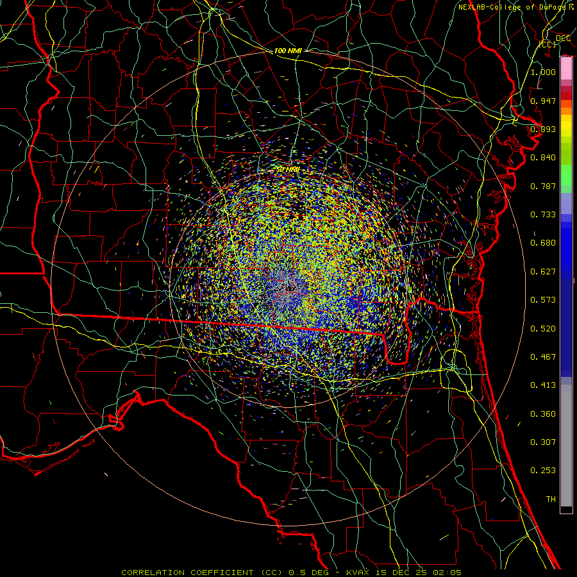Click the [CC] label above the color scale
Screen dimensions: 577x577
(548, 44)
